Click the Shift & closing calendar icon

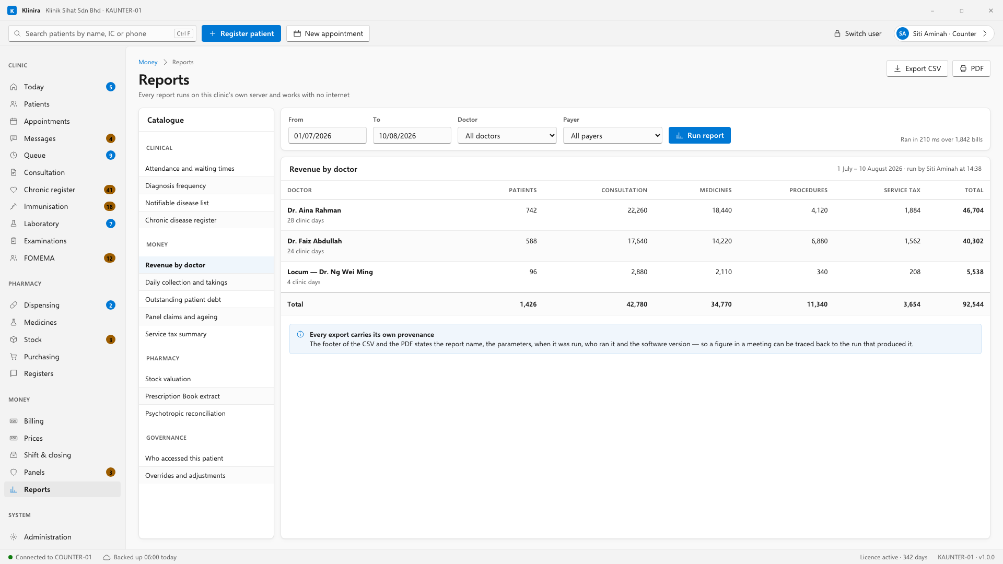[14, 455]
